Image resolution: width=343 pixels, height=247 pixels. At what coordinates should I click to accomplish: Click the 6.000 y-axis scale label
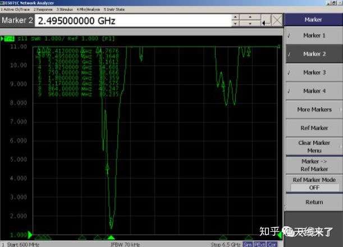[x=19, y=141]
